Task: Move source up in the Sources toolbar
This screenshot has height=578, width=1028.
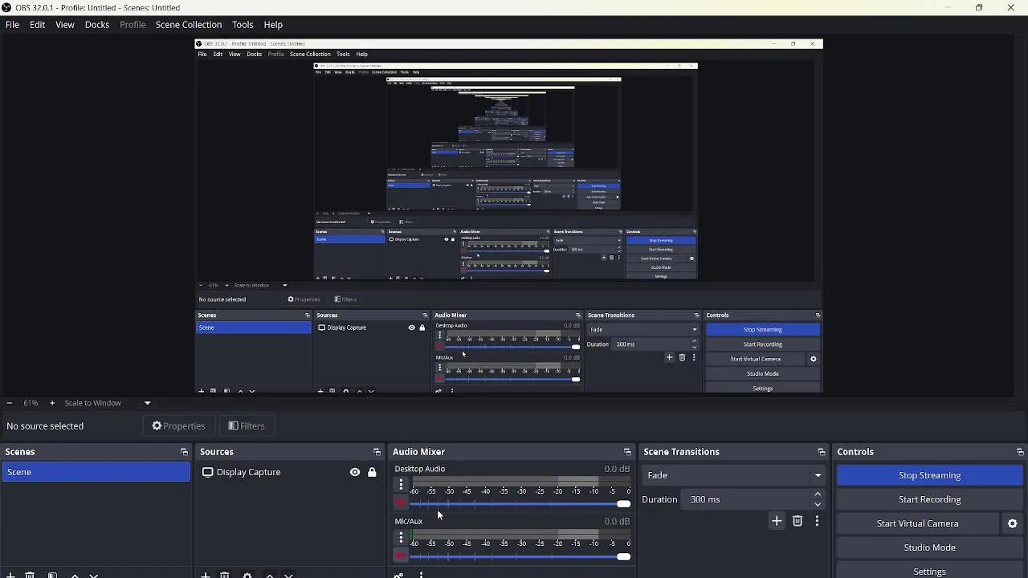Action: click(270, 575)
